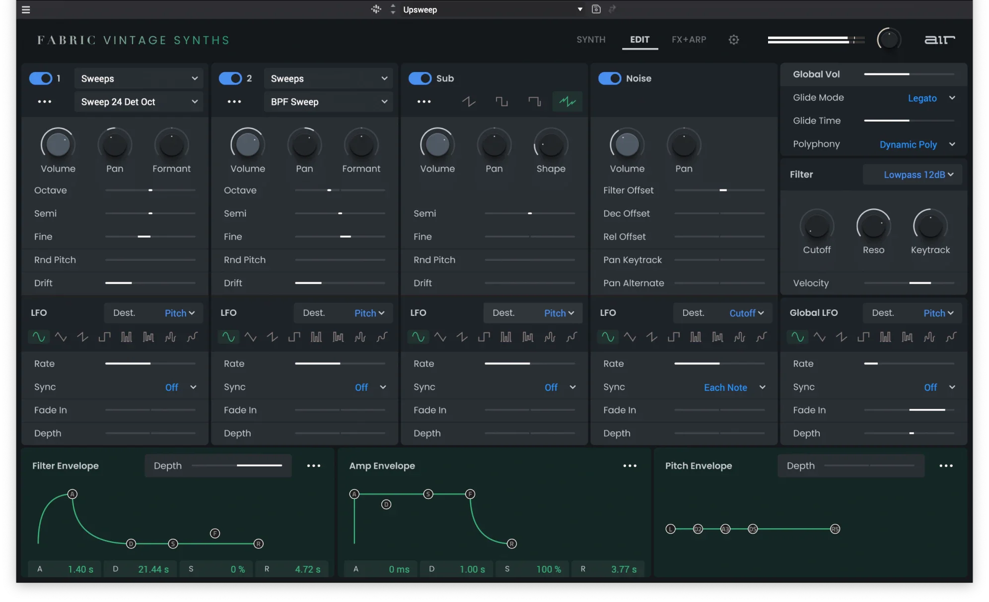989x602 pixels.
Task: Switch to the FX+ARP tab
Action: (x=689, y=40)
